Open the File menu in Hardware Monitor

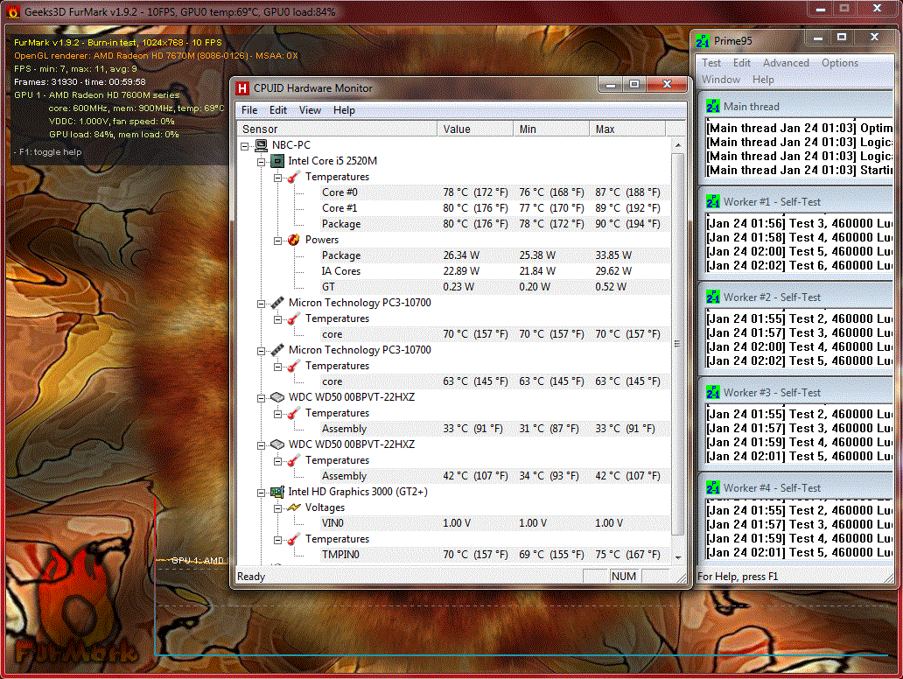249,110
